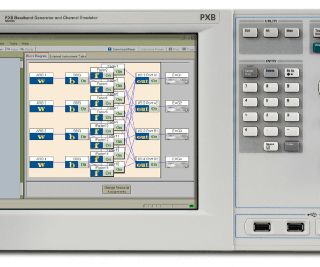
Task: Click Change Resource Assignments button
Action: pyautogui.click(x=116, y=190)
